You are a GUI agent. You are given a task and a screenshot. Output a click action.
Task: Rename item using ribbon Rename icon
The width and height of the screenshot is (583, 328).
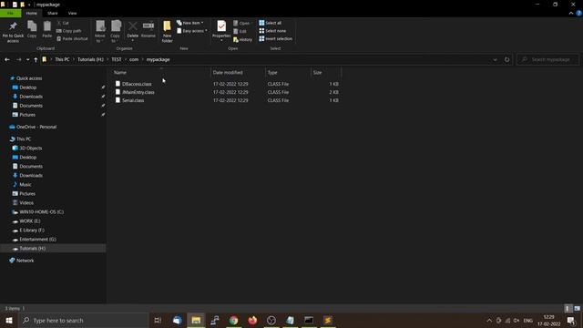(148, 29)
